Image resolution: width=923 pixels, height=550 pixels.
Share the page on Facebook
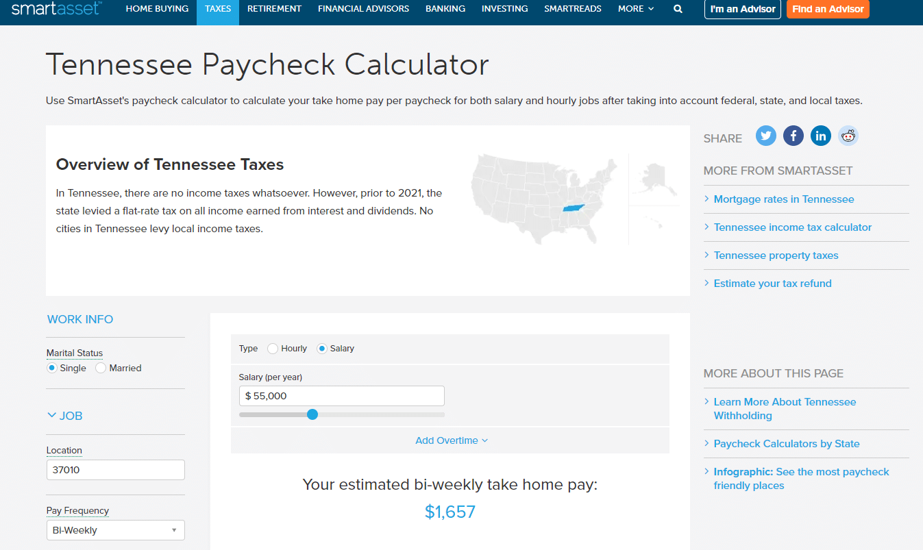[793, 136]
